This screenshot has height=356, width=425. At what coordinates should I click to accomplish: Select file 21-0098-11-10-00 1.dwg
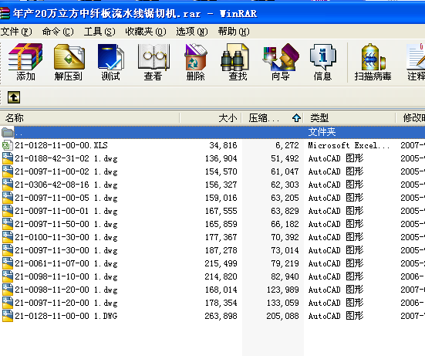[x=213, y=276]
